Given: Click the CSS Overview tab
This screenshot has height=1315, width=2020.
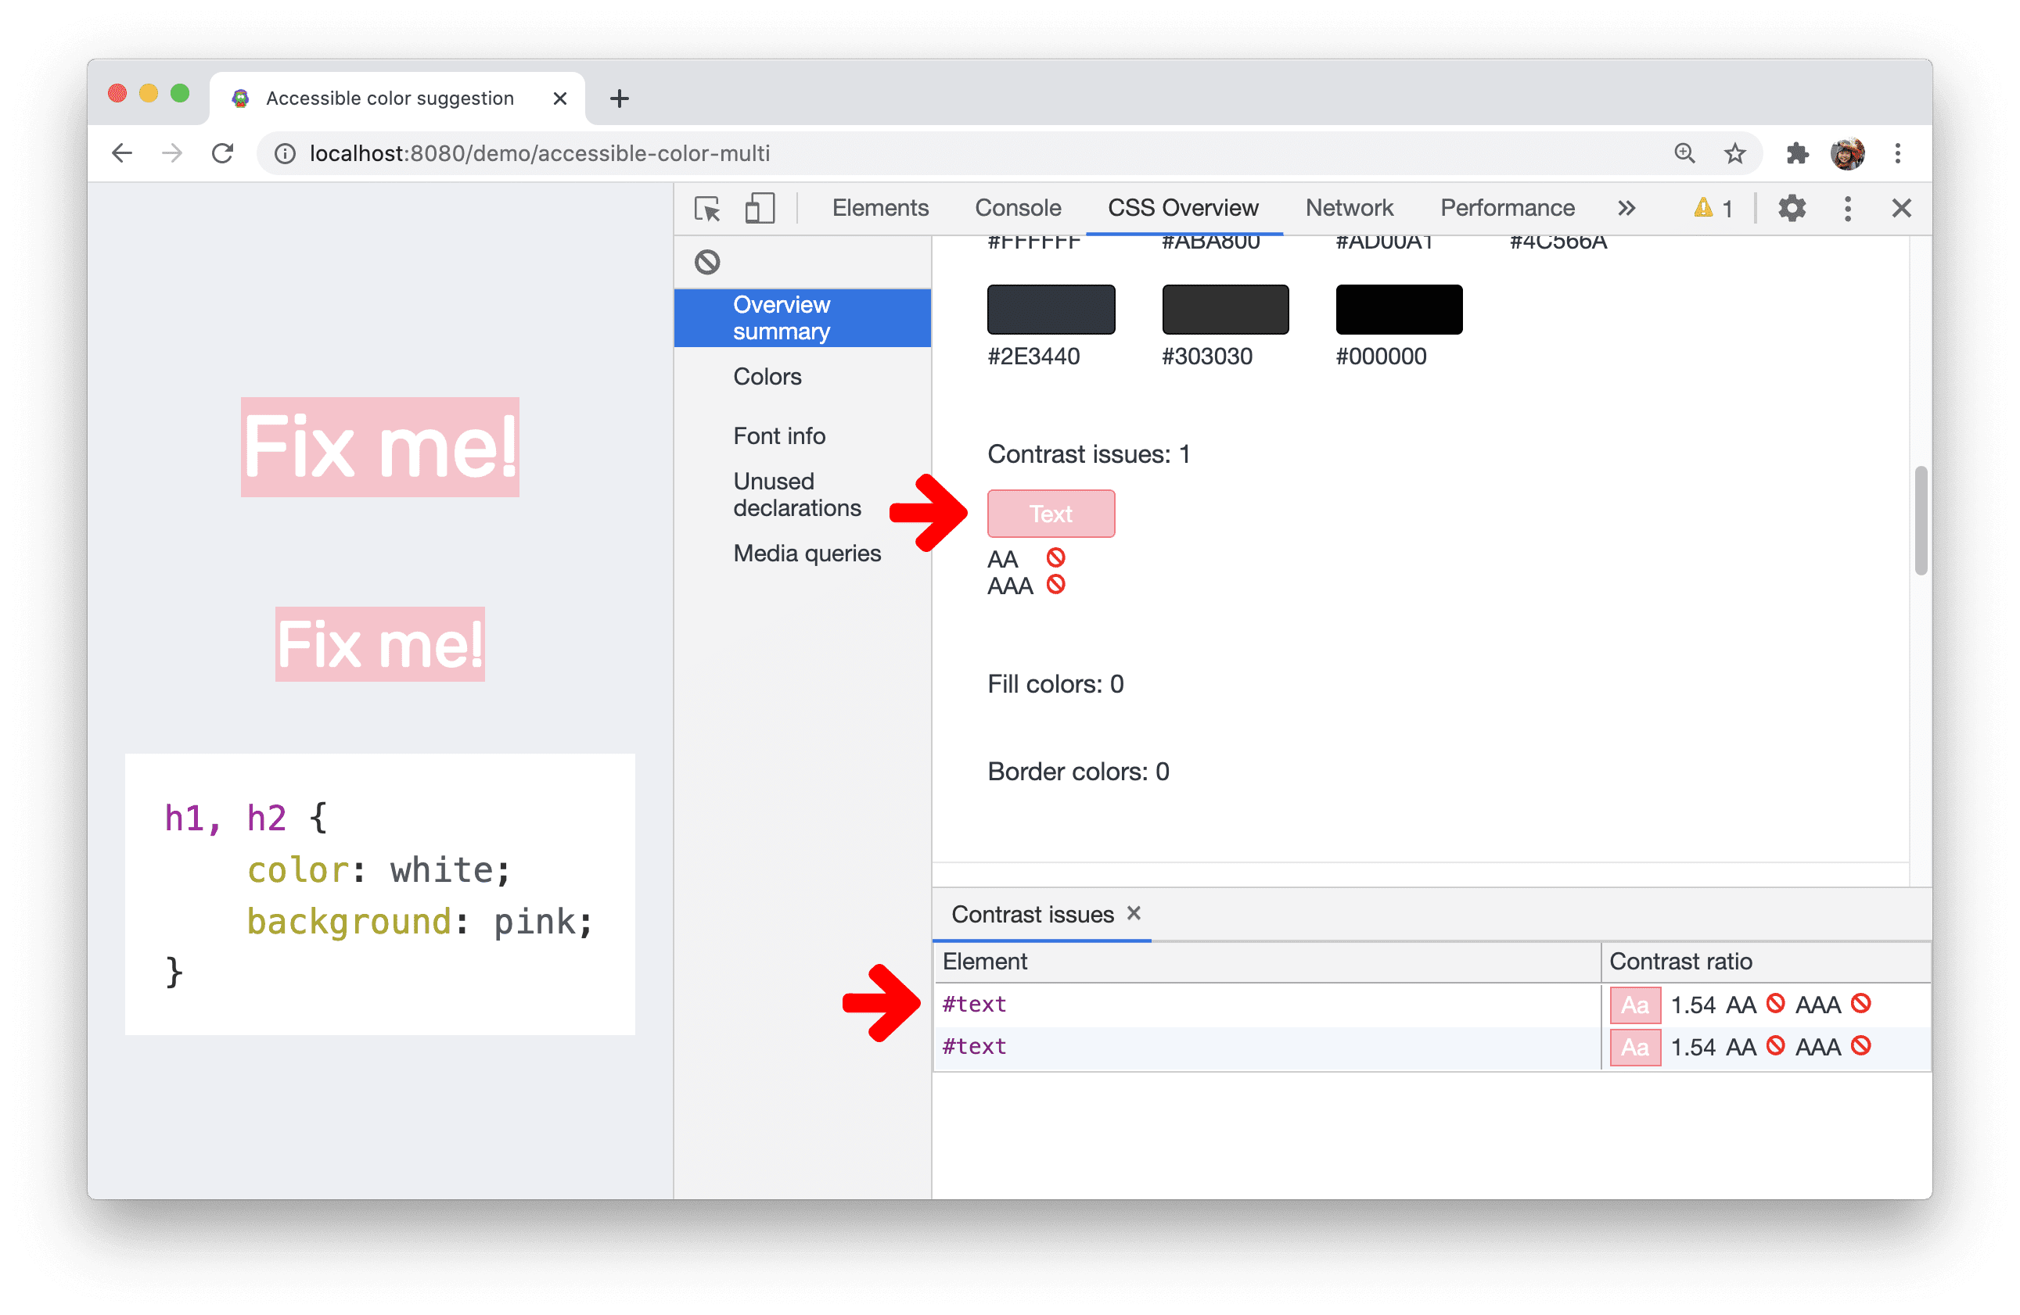Looking at the screenshot, I should pyautogui.click(x=1185, y=206).
